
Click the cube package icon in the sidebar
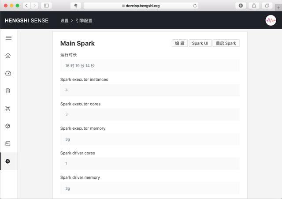pos(8,126)
